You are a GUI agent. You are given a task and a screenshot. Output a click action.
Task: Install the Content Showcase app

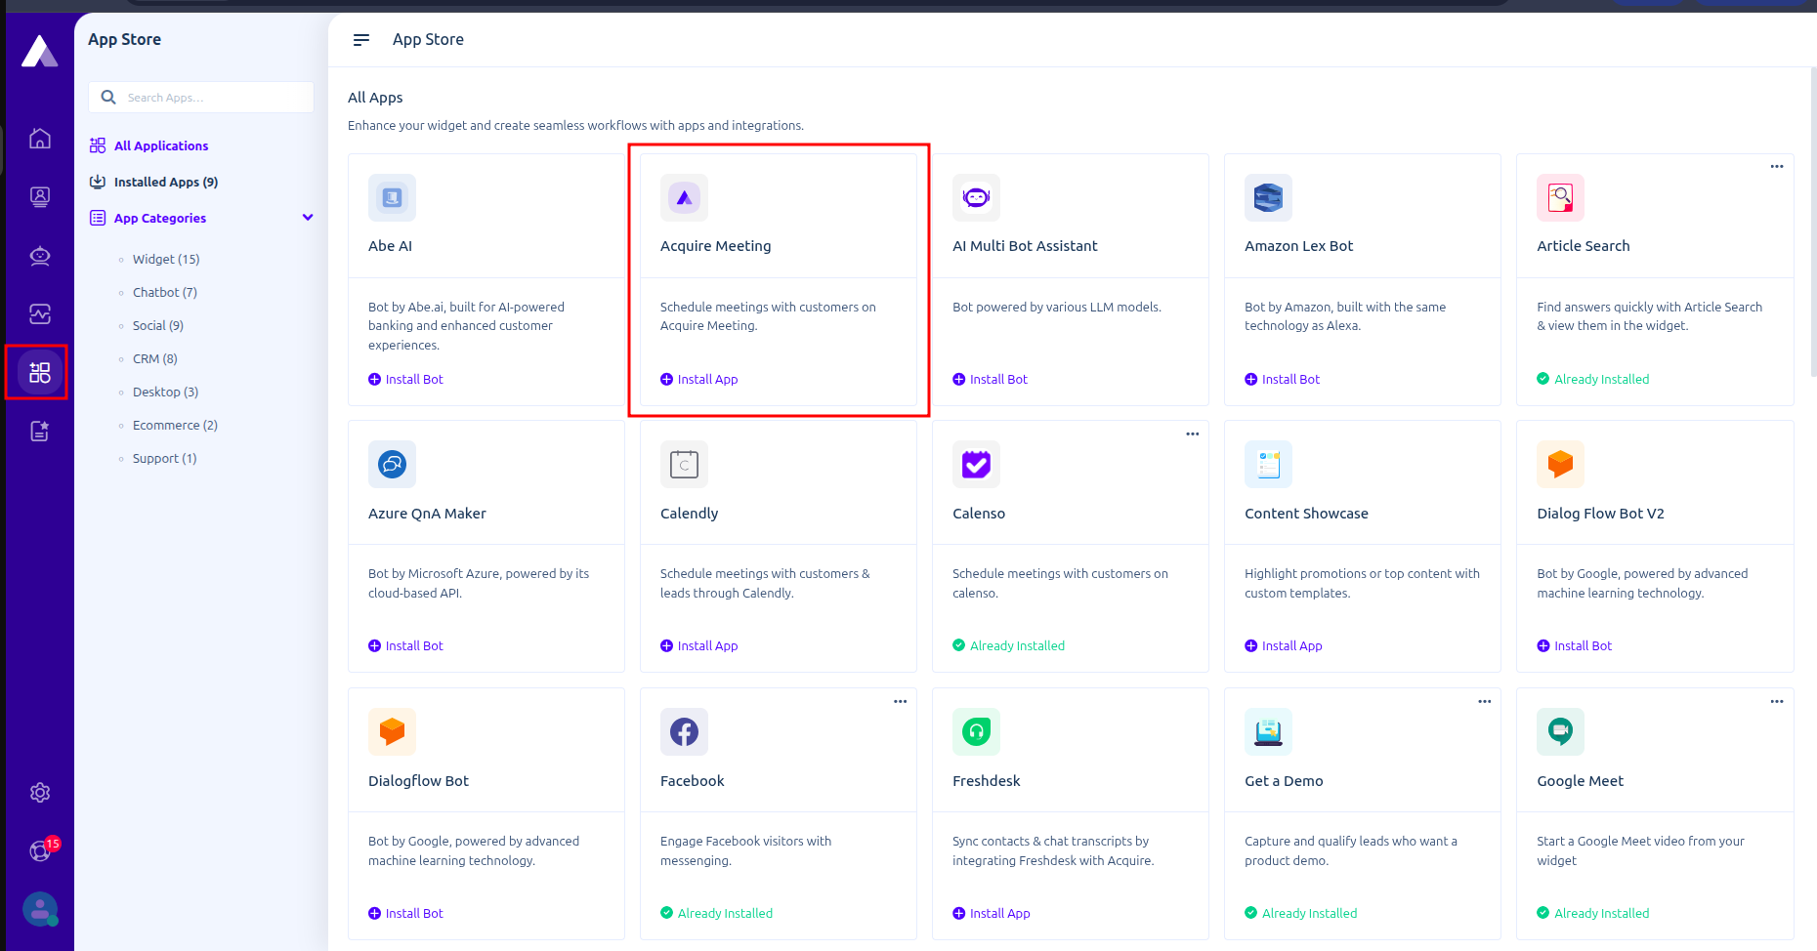pos(1284,646)
